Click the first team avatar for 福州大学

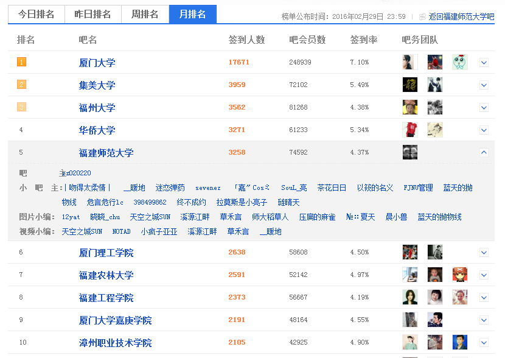coord(410,107)
